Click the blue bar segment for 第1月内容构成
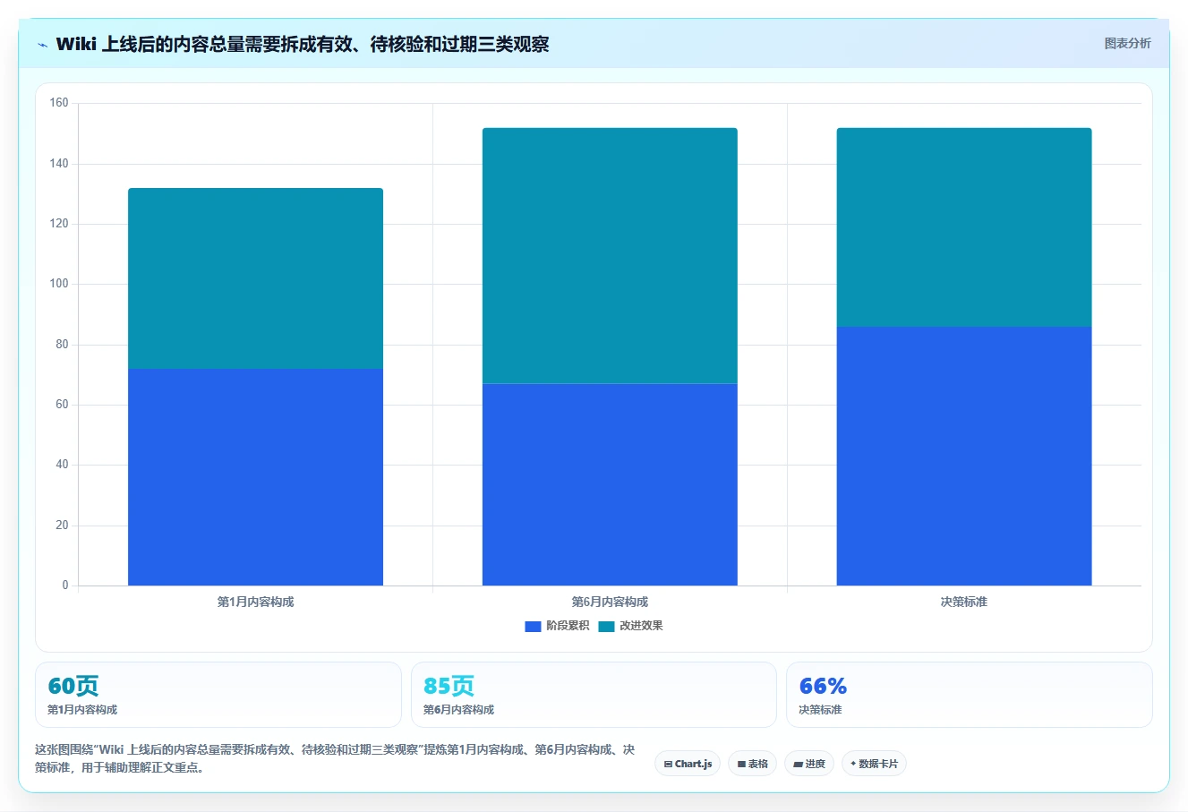Image resolution: width=1188 pixels, height=812 pixels. tap(255, 477)
